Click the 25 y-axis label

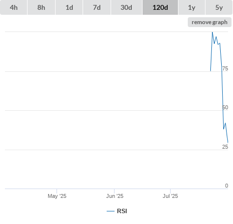[x=225, y=147]
